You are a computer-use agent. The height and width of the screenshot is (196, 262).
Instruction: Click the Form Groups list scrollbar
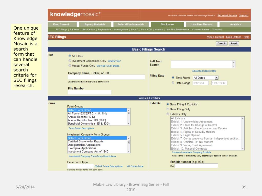[128, 117]
